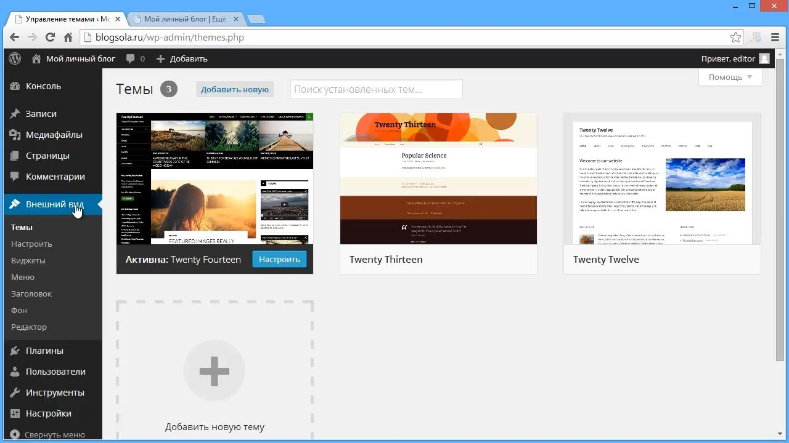Open the Виджеты submenu item
789x443 pixels.
(28, 260)
